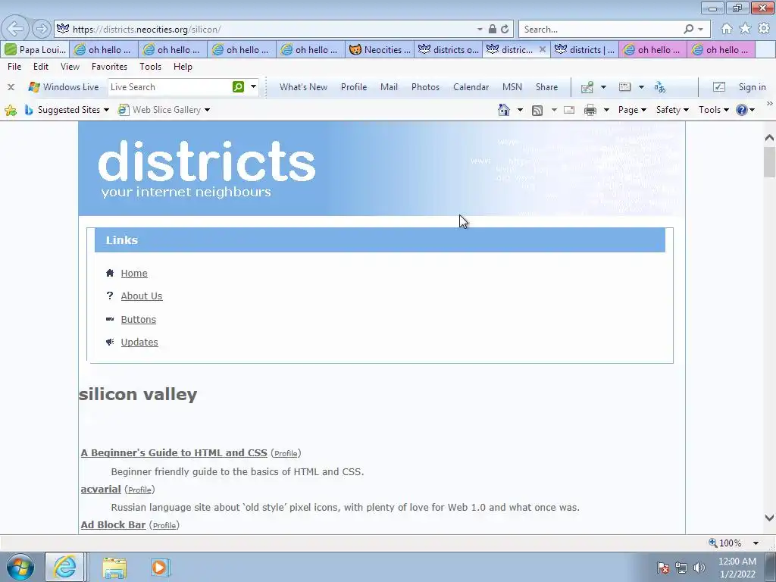Launch Windows Media Player from taskbar
The image size is (776, 582).
coord(161,567)
